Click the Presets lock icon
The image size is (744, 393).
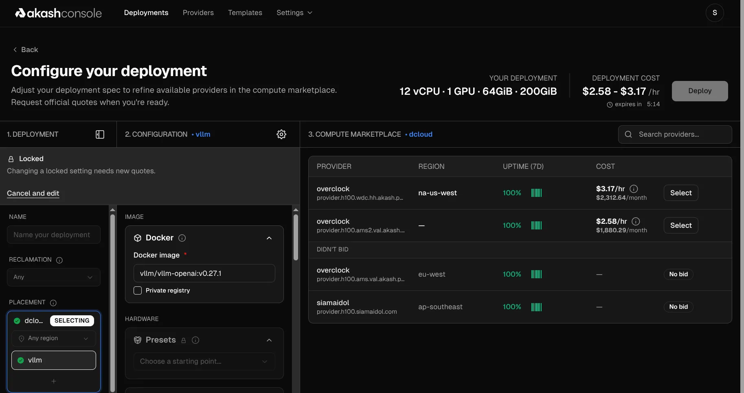click(184, 340)
